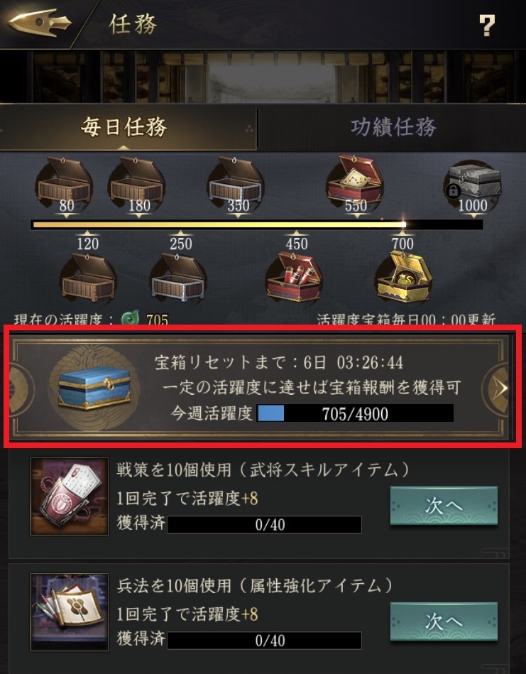Tap the locked 1000 activity chest
The height and width of the screenshot is (674, 526).
click(x=472, y=183)
